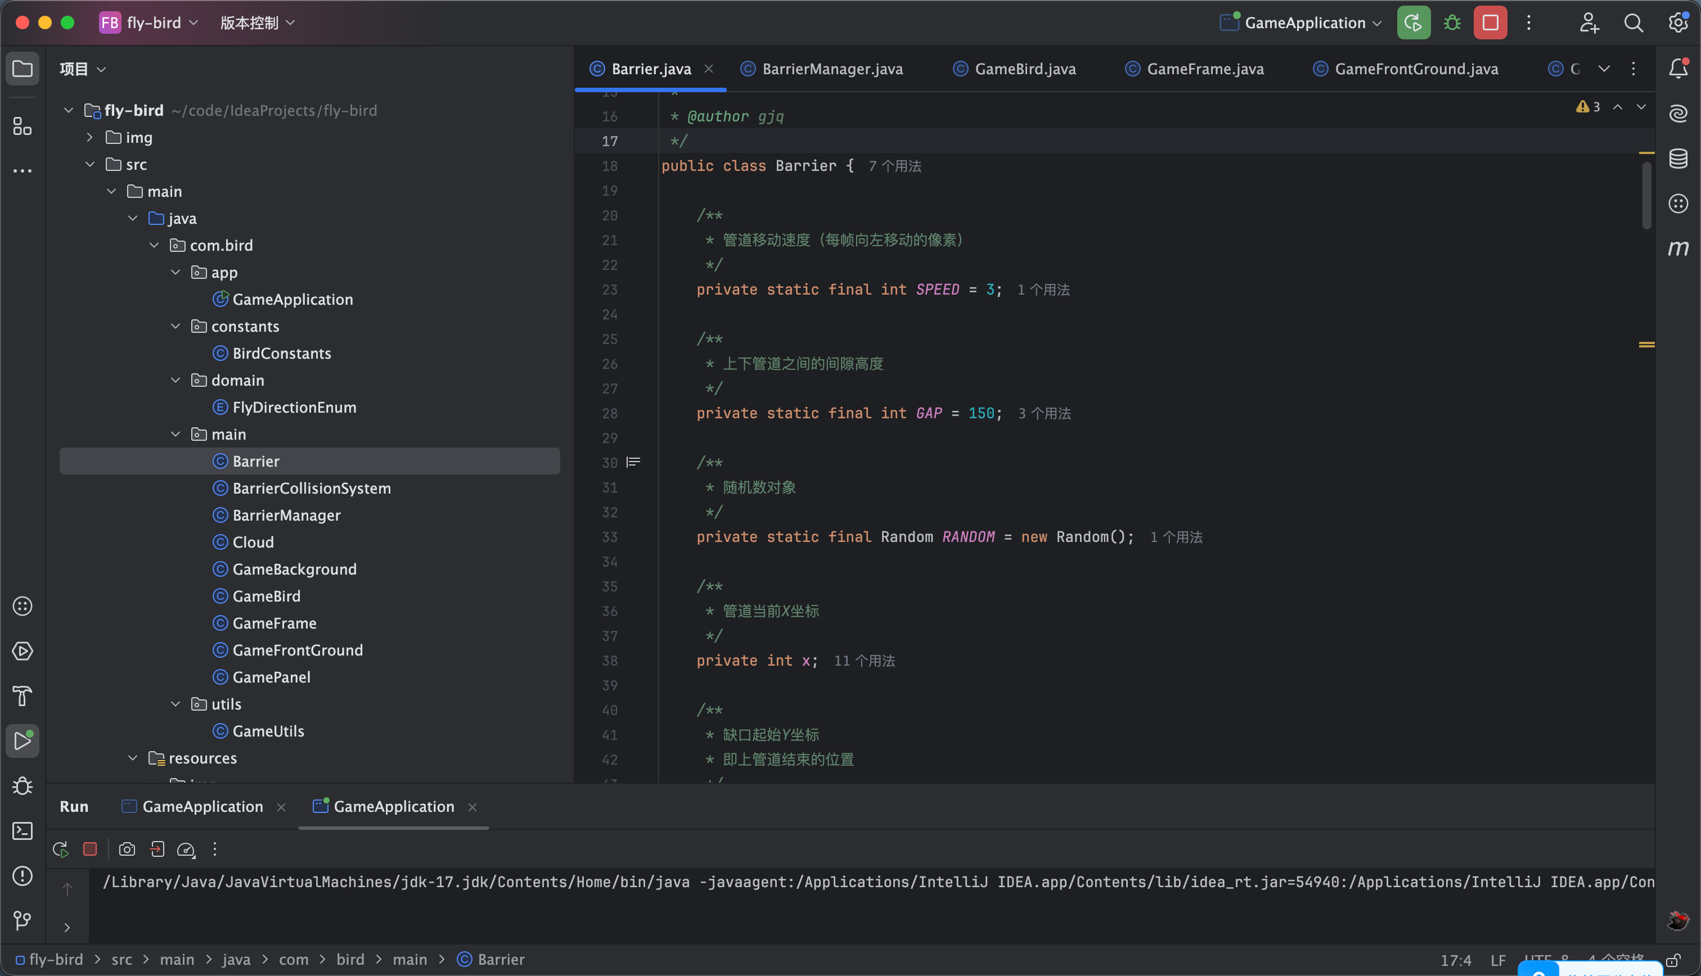Open the Maven tool window
The height and width of the screenshot is (976, 1701).
click(1677, 248)
